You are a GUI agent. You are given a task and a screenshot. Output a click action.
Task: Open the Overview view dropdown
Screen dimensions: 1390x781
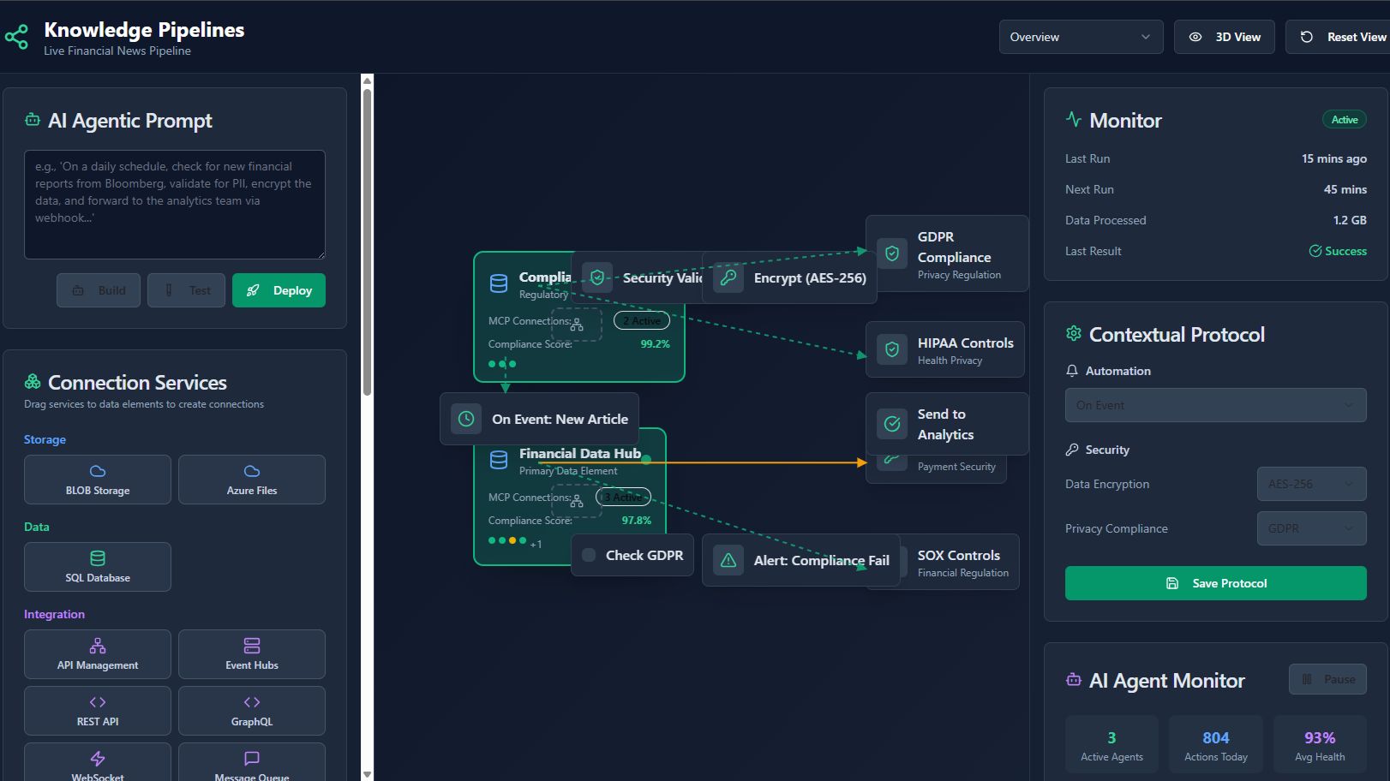1081,37
